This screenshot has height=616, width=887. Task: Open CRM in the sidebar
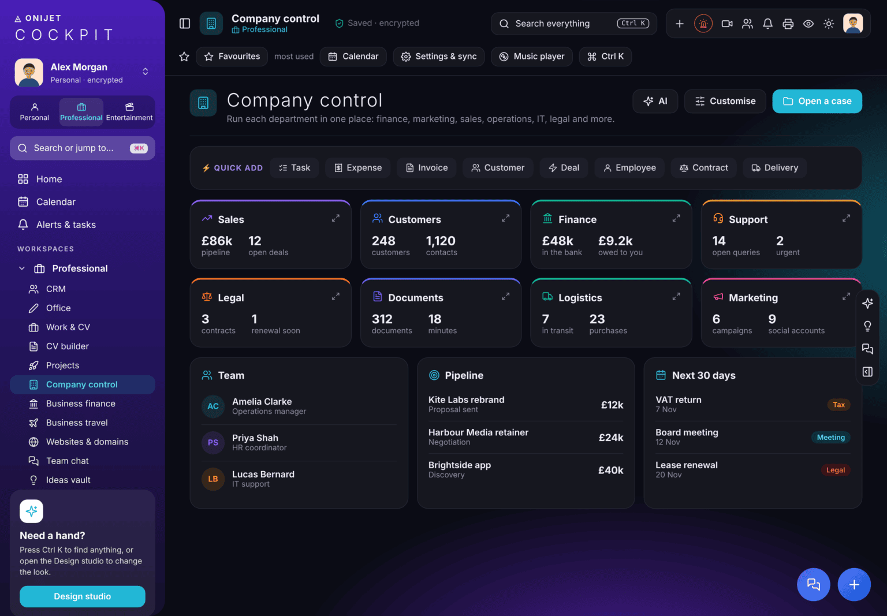[x=83, y=289]
